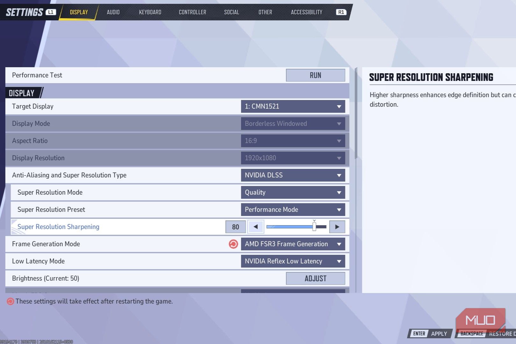Screen dimensions: 516x344
Task: Open the Display Mode dropdown
Action: coord(293,124)
